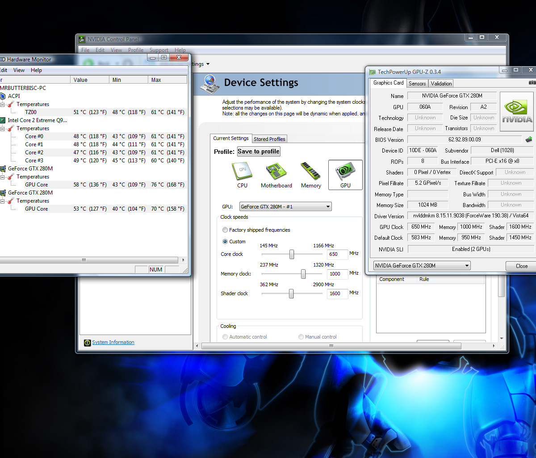Click the ACPI shield icon in Hardware Monitor
The image size is (536, 458).
pos(3,96)
